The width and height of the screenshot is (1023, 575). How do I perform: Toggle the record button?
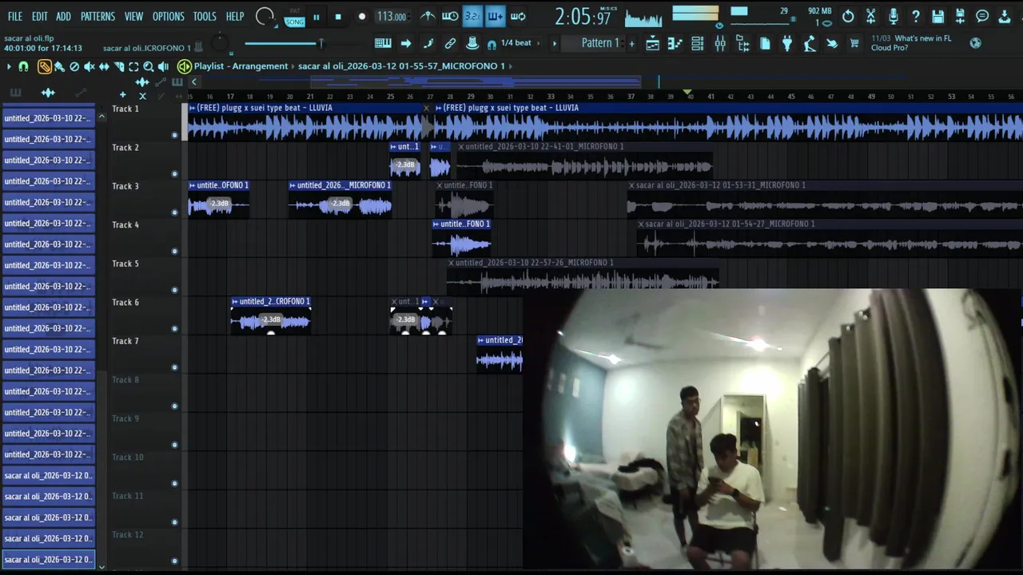361,17
